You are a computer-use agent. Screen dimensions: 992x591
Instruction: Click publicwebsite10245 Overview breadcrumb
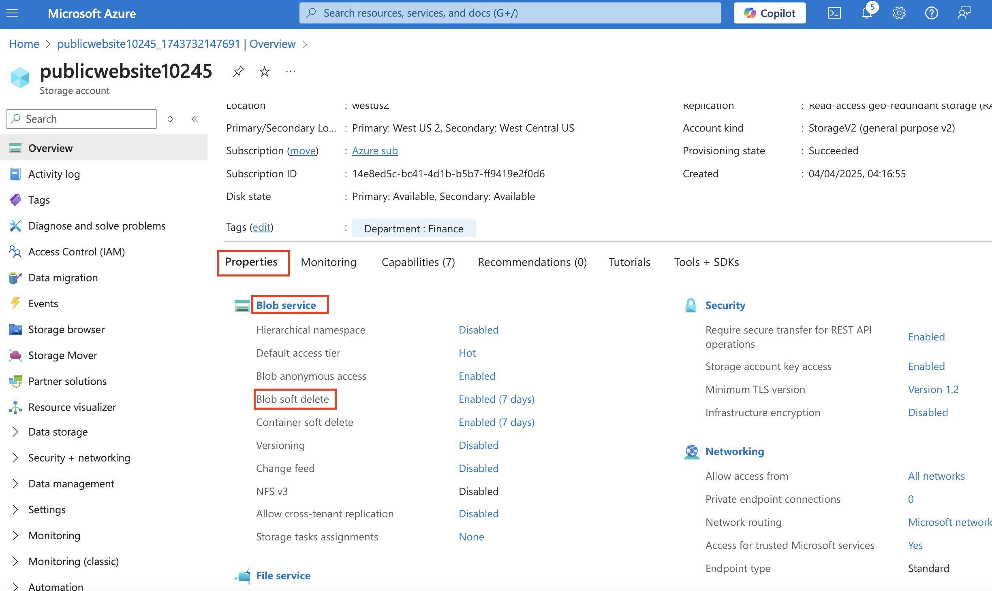[176, 44]
